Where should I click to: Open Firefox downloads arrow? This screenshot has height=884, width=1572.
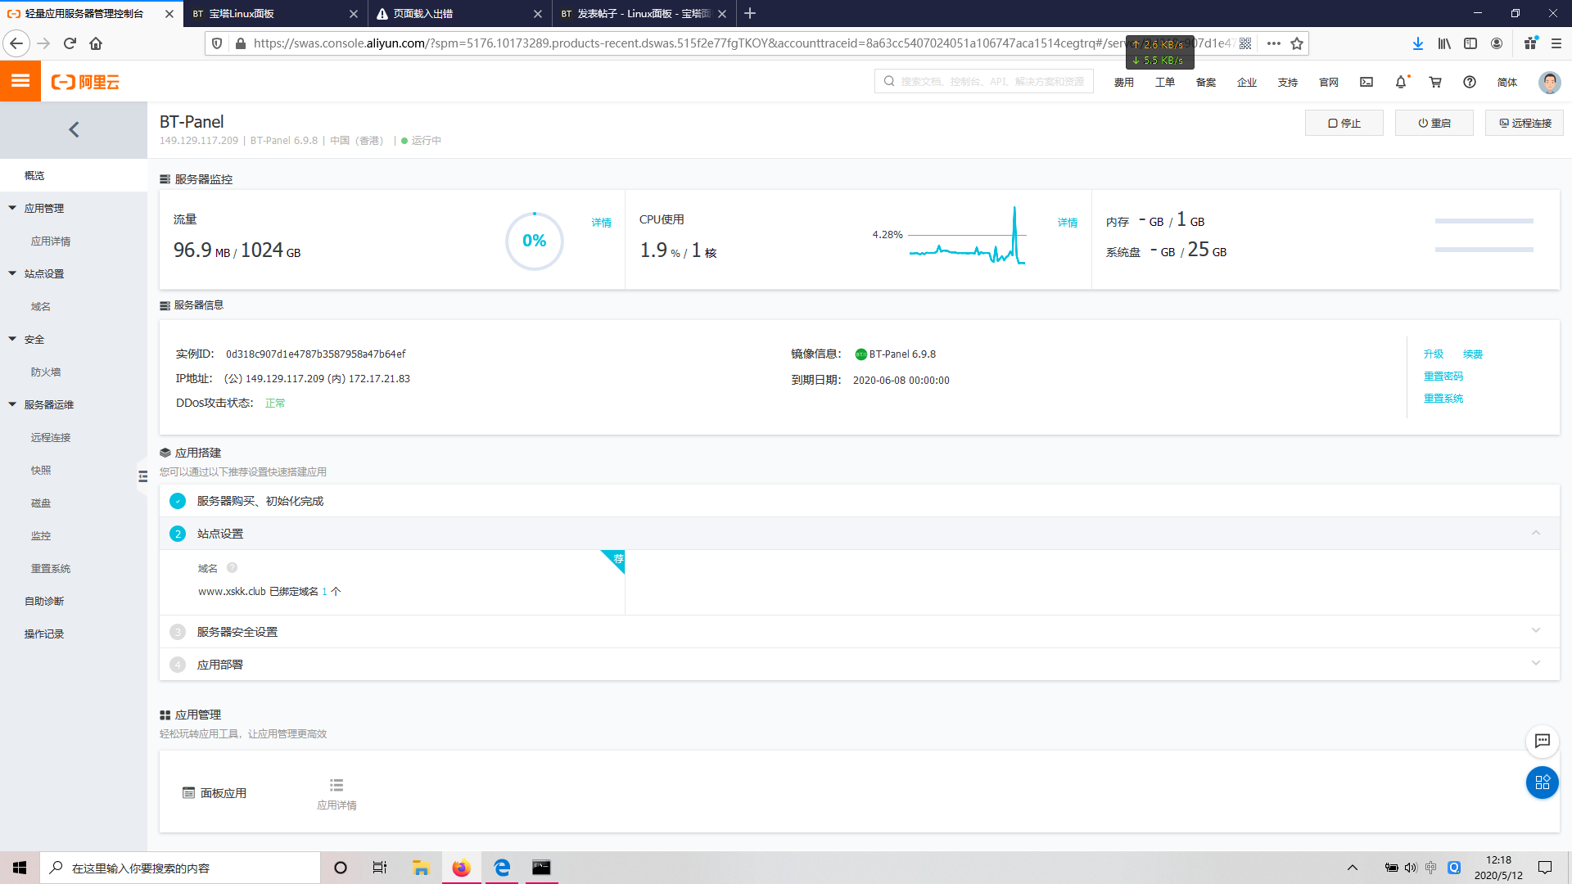(1418, 43)
